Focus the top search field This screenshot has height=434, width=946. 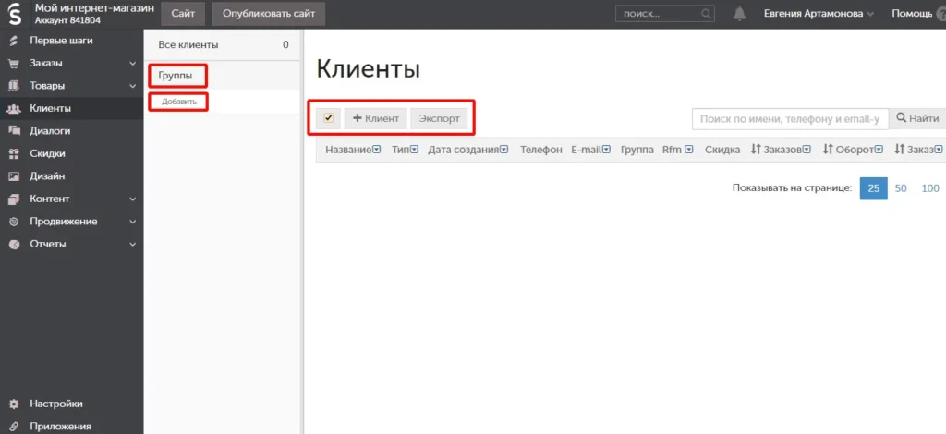[665, 14]
